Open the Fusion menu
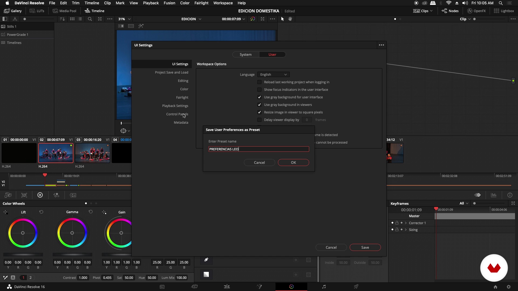 click(169, 3)
